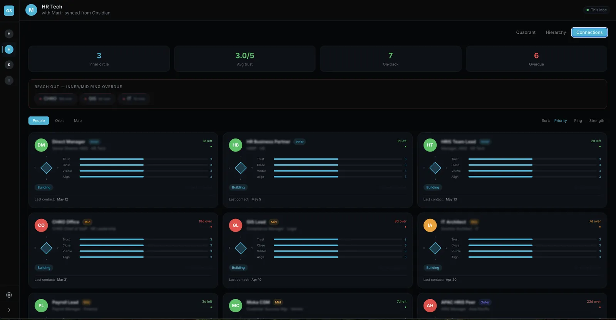Switch to the Map tab
The image size is (616, 320).
point(78,121)
